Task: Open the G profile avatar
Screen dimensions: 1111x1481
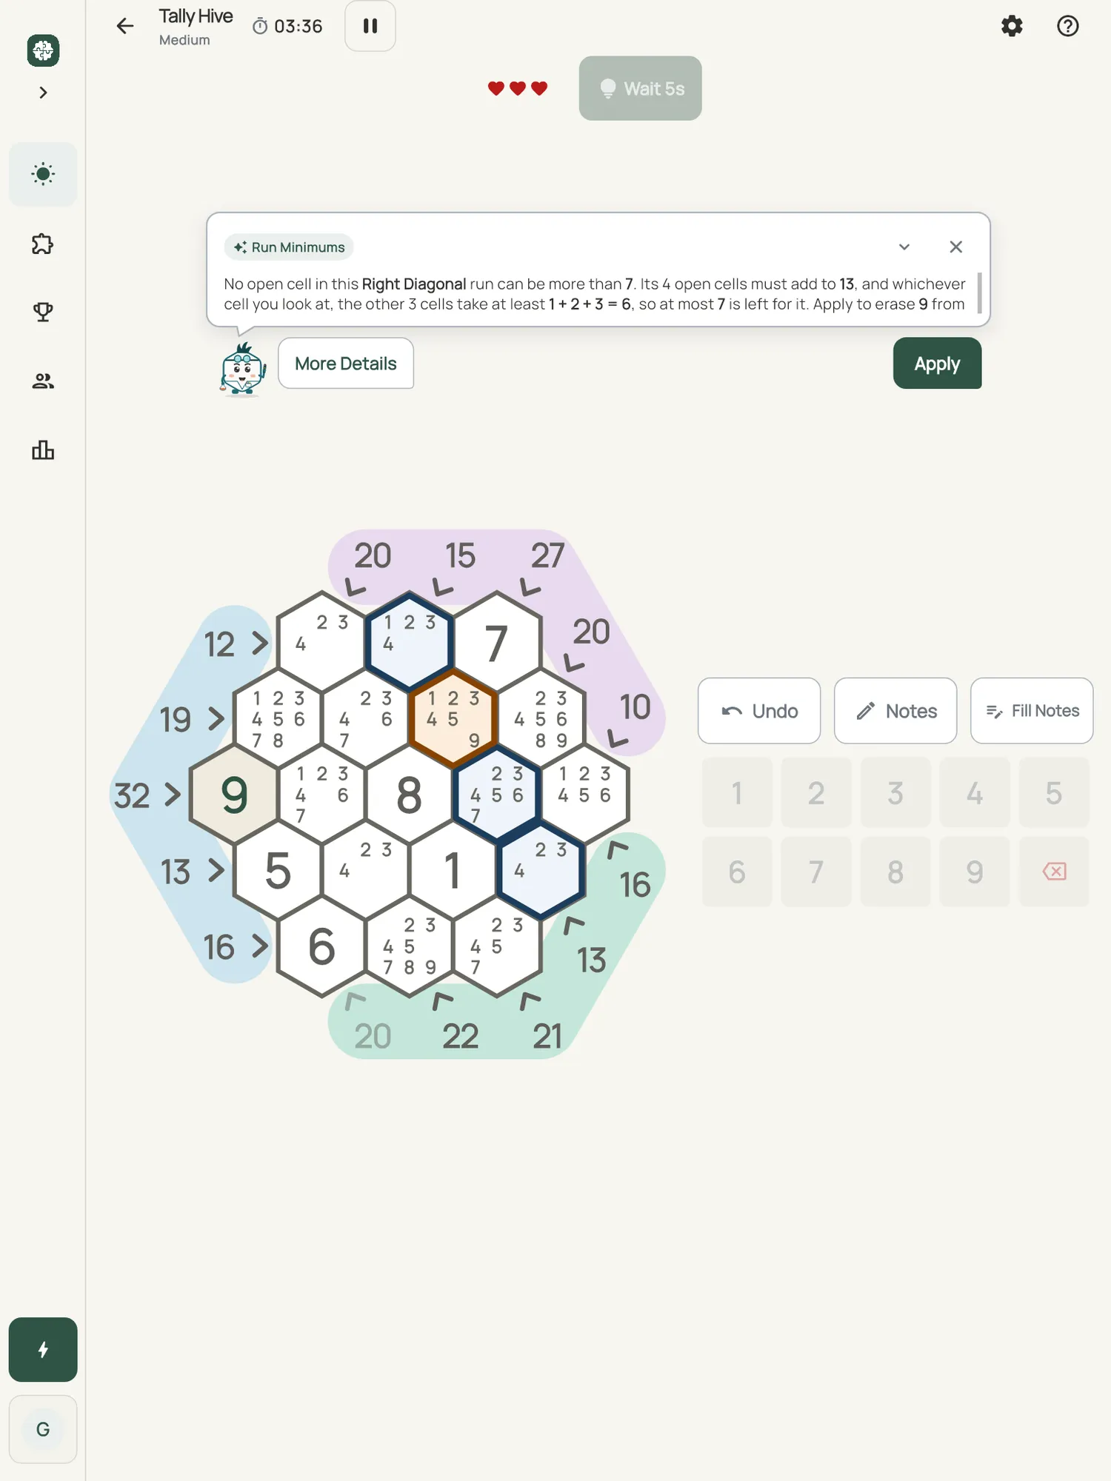Action: [x=43, y=1429]
